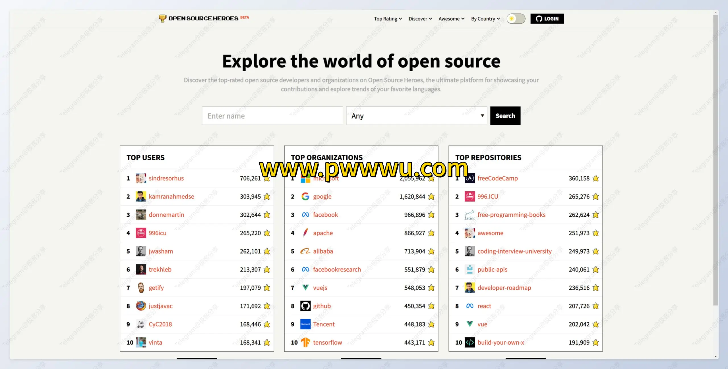Toggle the light/dark theme switch
728x369 pixels.
(x=516, y=19)
